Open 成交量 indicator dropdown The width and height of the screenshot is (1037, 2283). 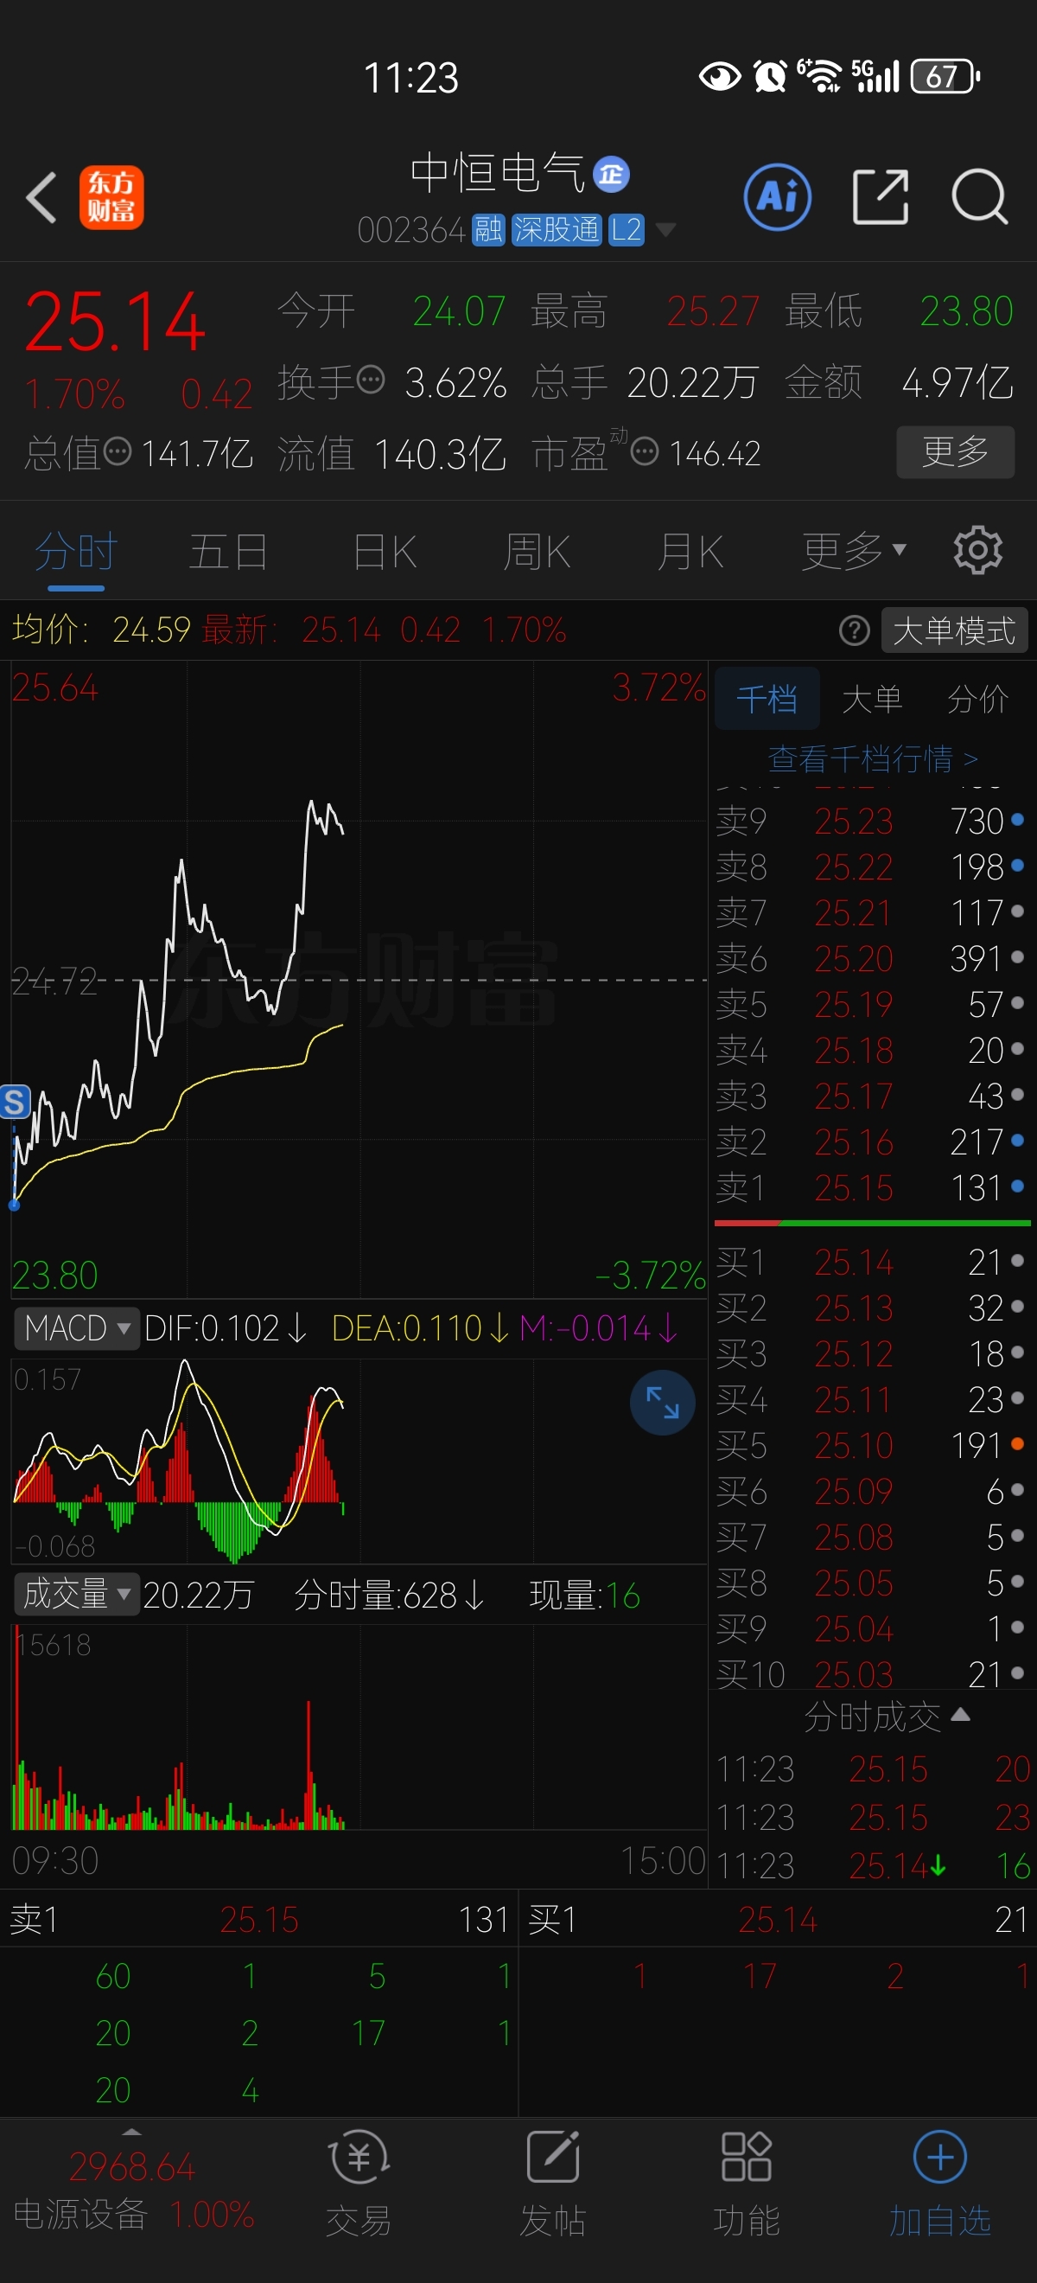tap(76, 1595)
